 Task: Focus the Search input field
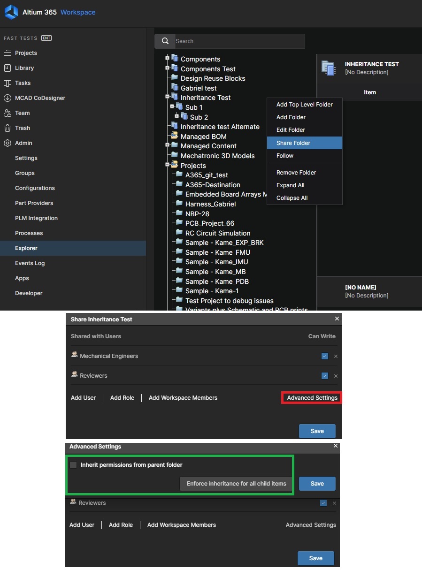pos(239,41)
